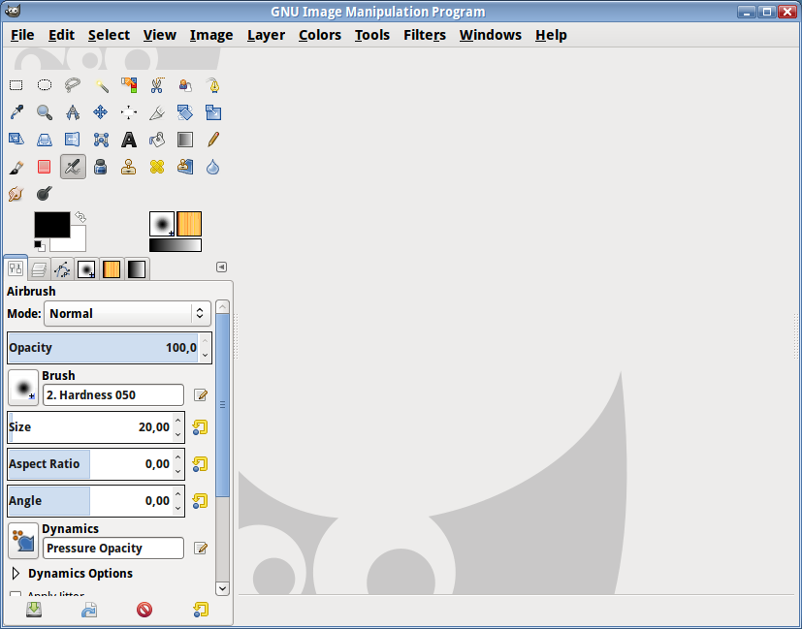Image resolution: width=802 pixels, height=629 pixels.
Task: Select the Zoom magnifier tool
Action: pyautogui.click(x=45, y=112)
